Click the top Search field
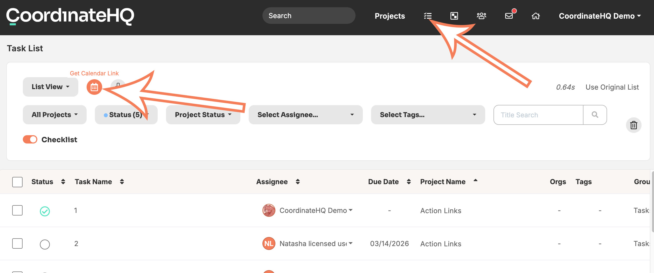The image size is (654, 273). pos(309,16)
